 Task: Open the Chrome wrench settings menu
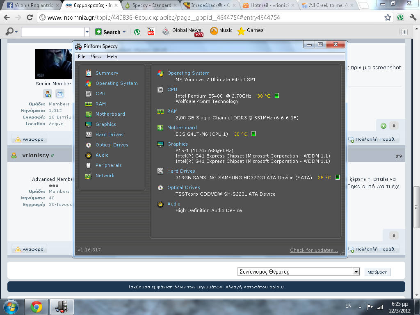[x=413, y=17]
